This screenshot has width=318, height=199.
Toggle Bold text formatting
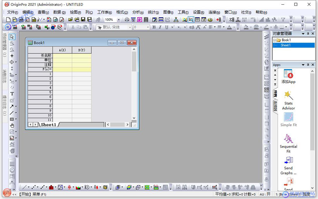coord(154,27)
